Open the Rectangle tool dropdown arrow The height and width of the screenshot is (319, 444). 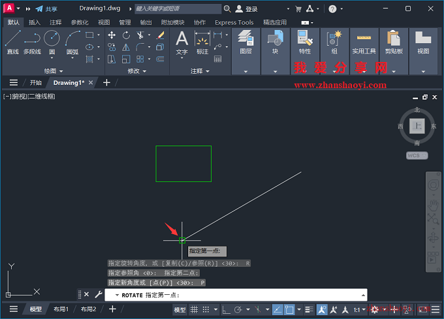click(x=99, y=35)
